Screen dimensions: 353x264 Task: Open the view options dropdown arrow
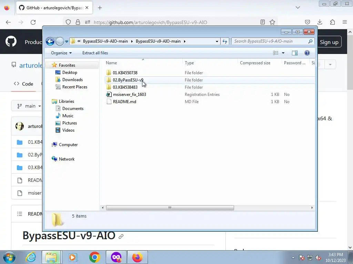pyautogui.click(x=283, y=53)
